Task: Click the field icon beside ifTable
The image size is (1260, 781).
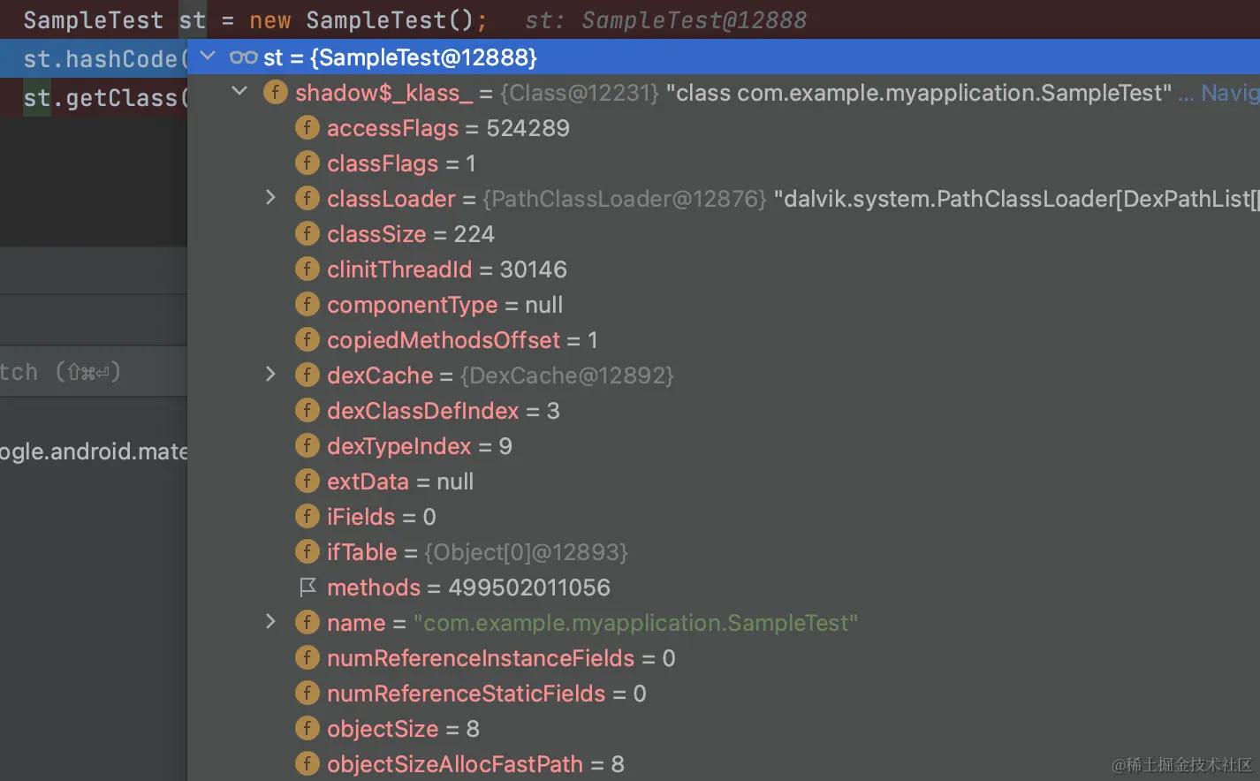Action: [x=307, y=551]
